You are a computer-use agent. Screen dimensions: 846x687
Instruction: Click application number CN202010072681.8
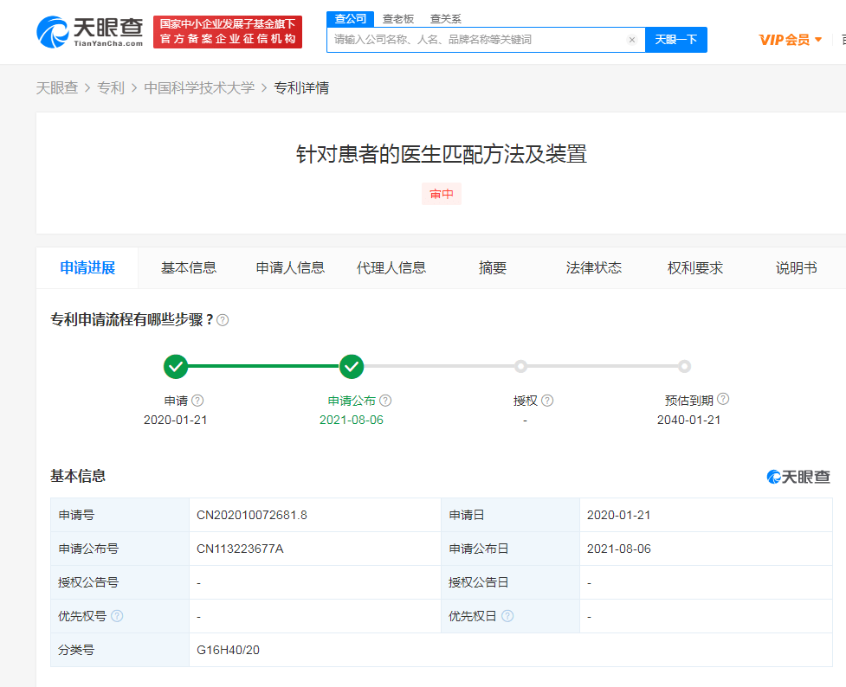click(252, 515)
